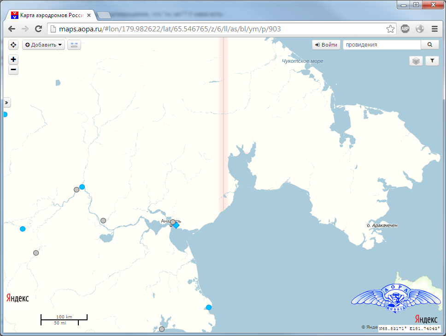Open the airfield filter button

pos(432,61)
